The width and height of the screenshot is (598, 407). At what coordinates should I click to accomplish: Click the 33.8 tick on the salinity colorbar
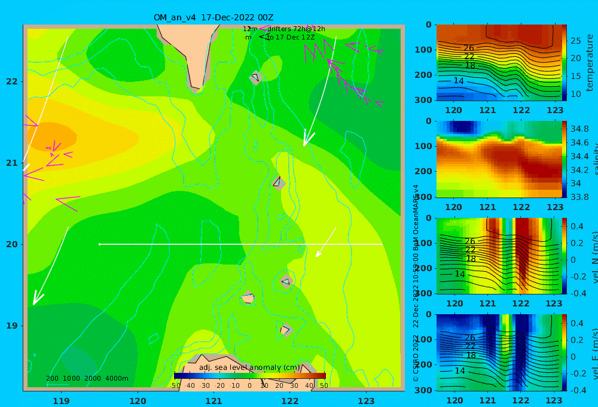pos(579,197)
